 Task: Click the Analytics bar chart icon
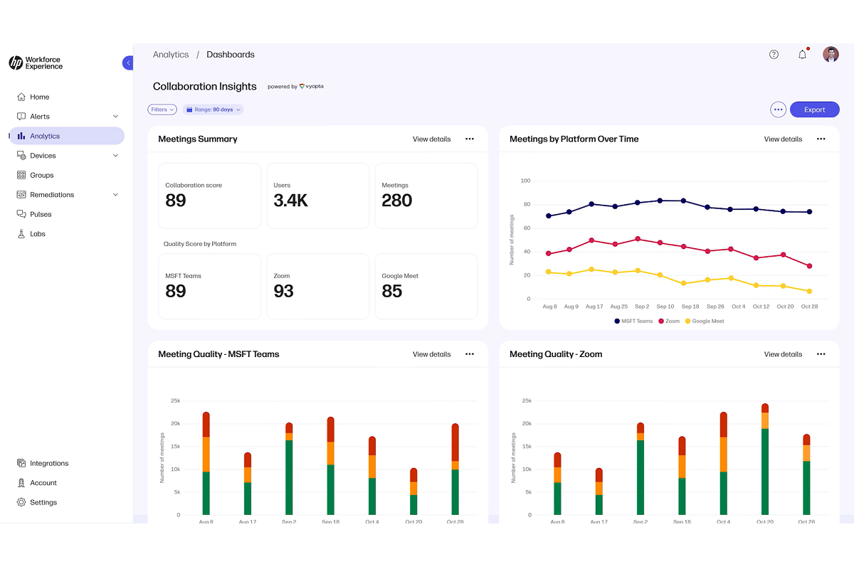(x=21, y=136)
